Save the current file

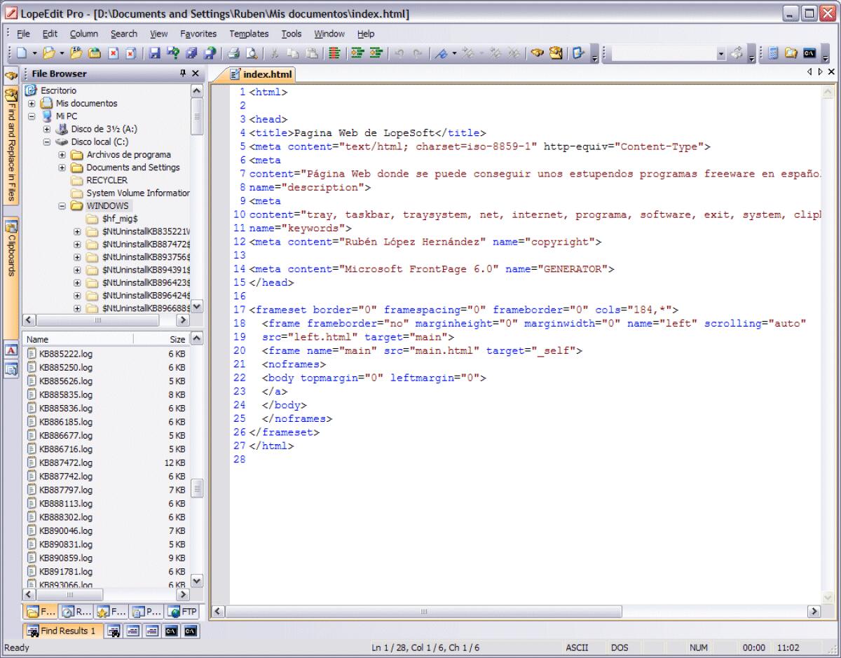pyautogui.click(x=154, y=53)
